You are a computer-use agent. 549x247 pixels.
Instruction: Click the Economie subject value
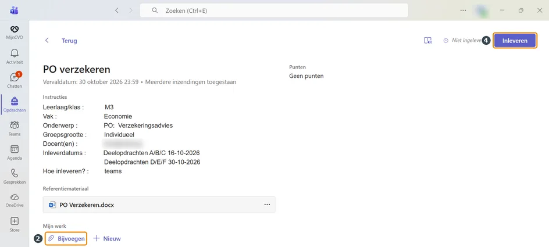[x=118, y=116]
